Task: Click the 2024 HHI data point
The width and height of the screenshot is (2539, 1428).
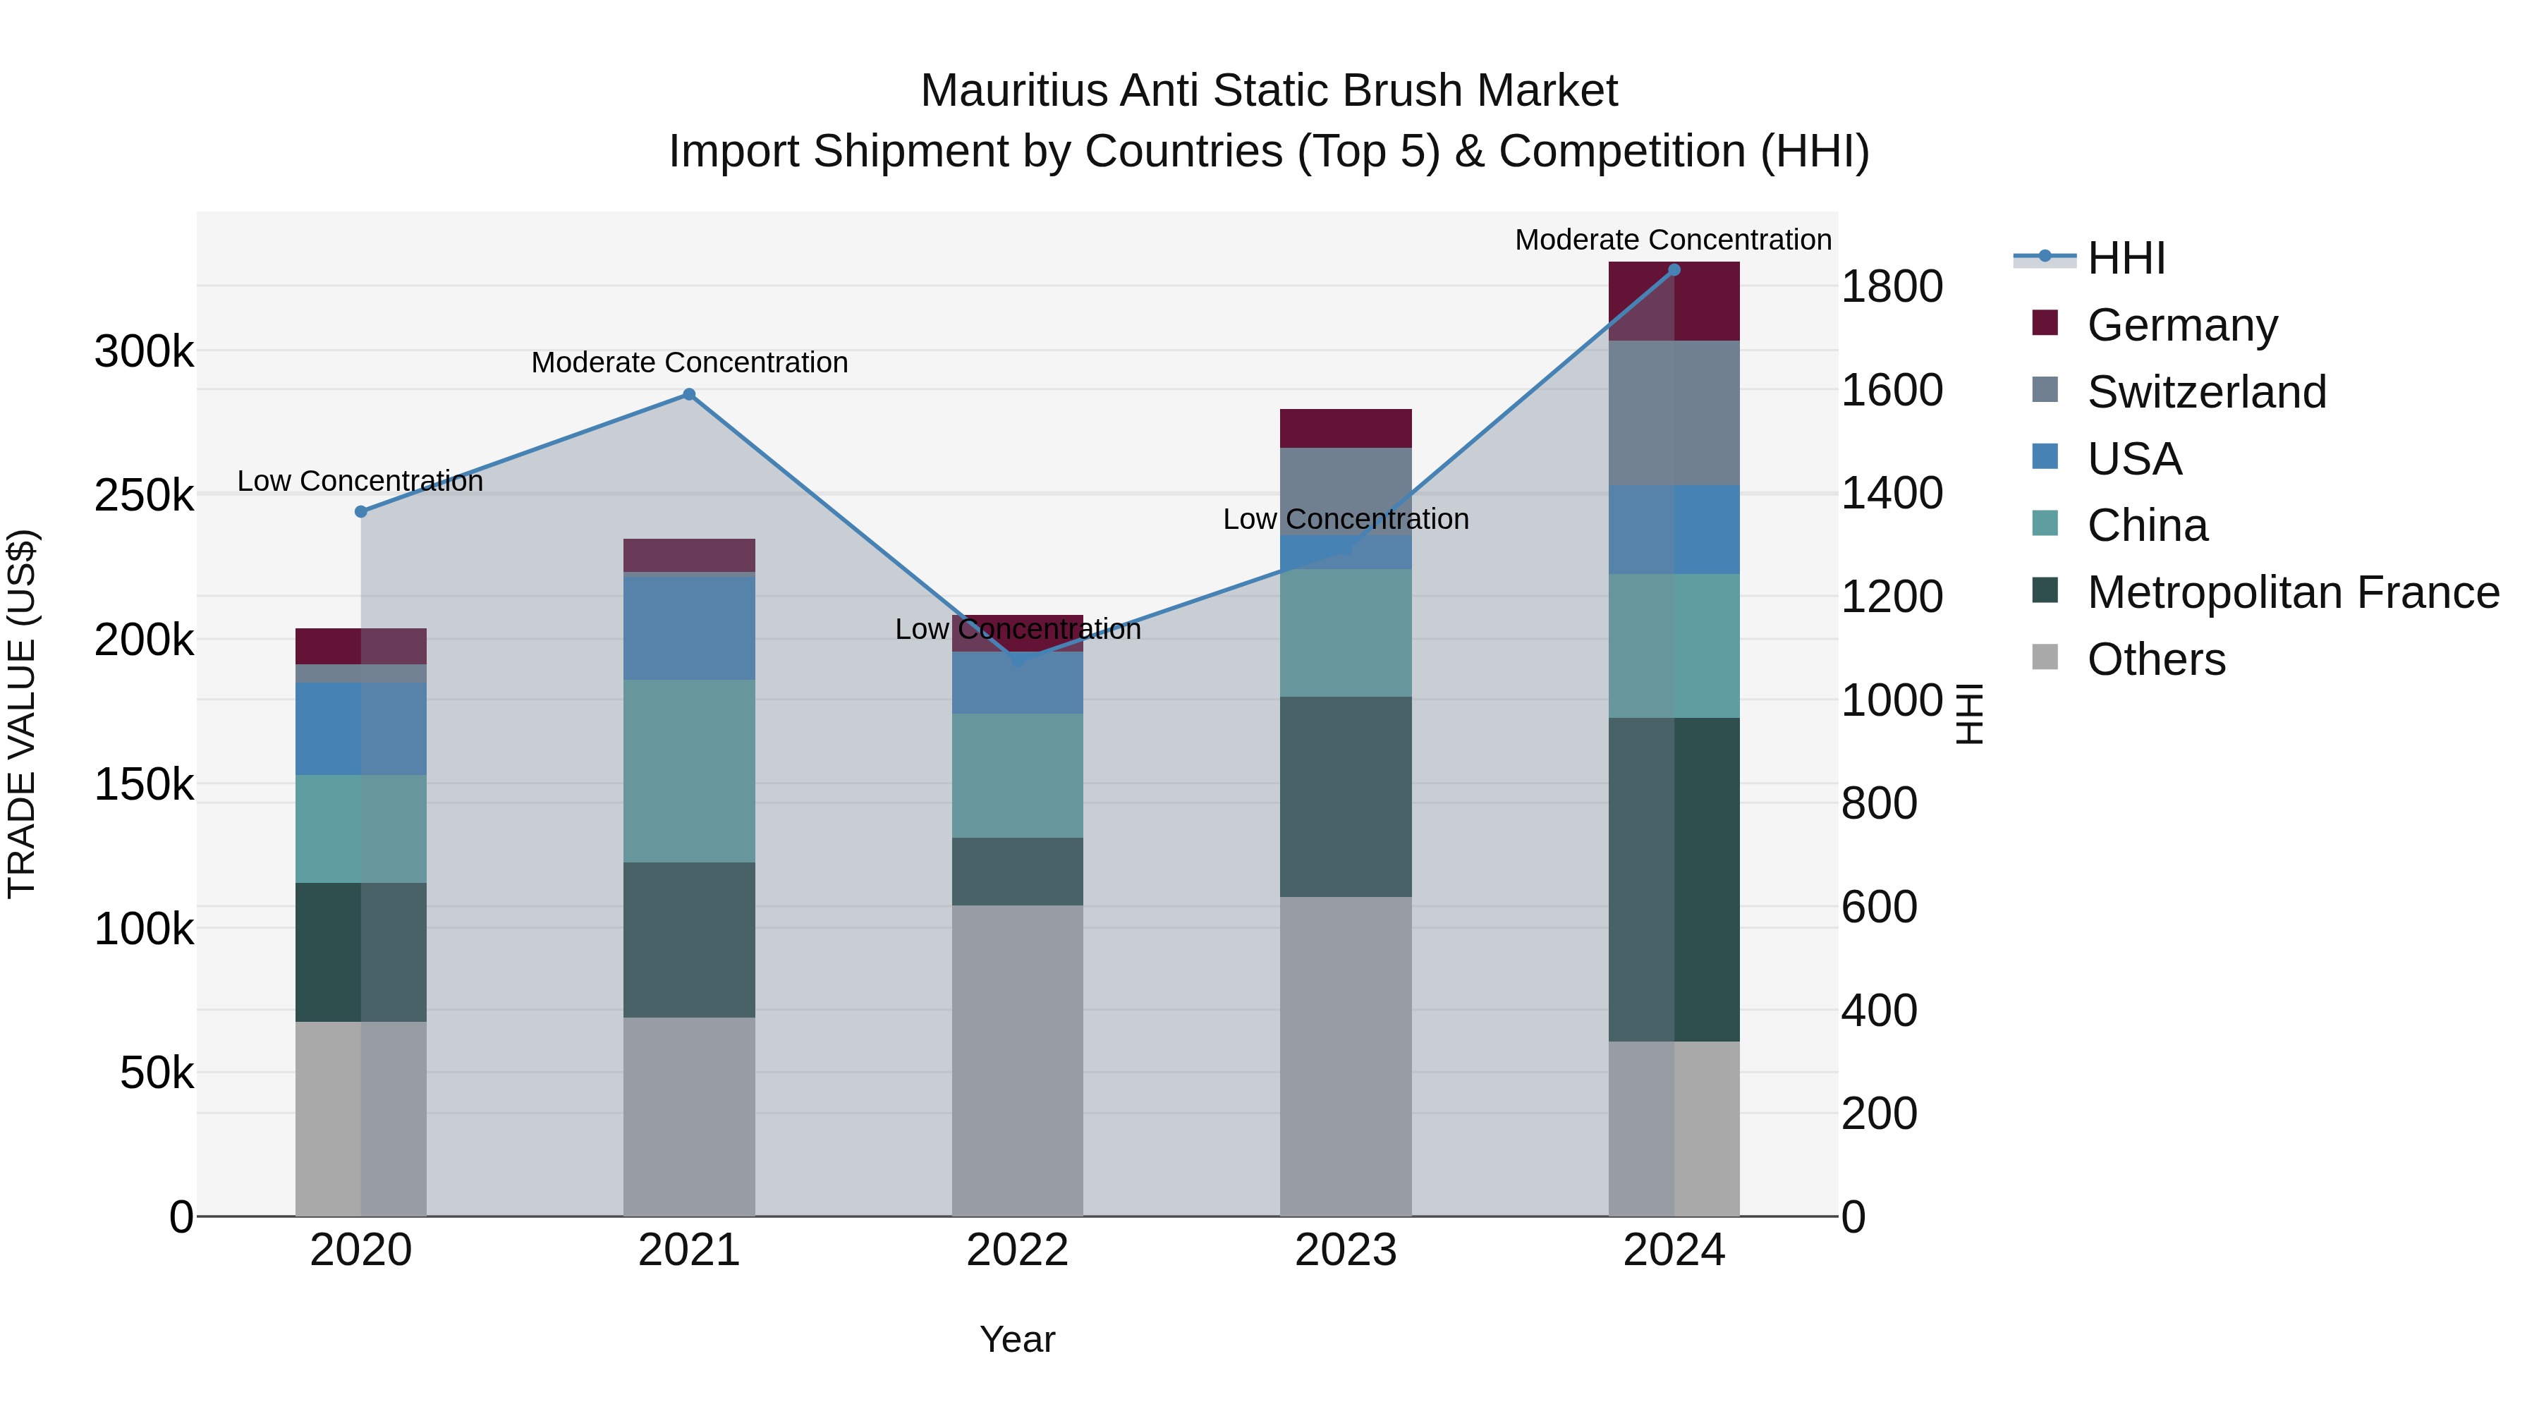Action: point(1674,269)
